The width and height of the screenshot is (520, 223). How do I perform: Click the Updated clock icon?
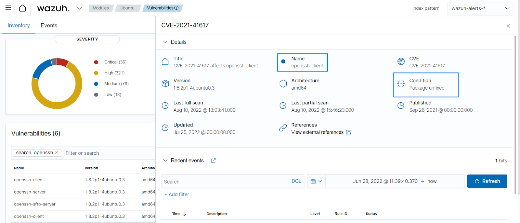(165, 128)
